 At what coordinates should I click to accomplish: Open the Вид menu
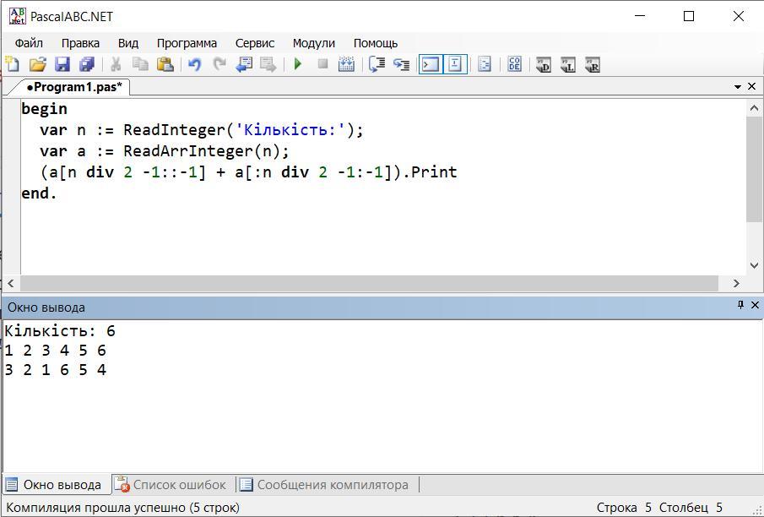click(128, 43)
